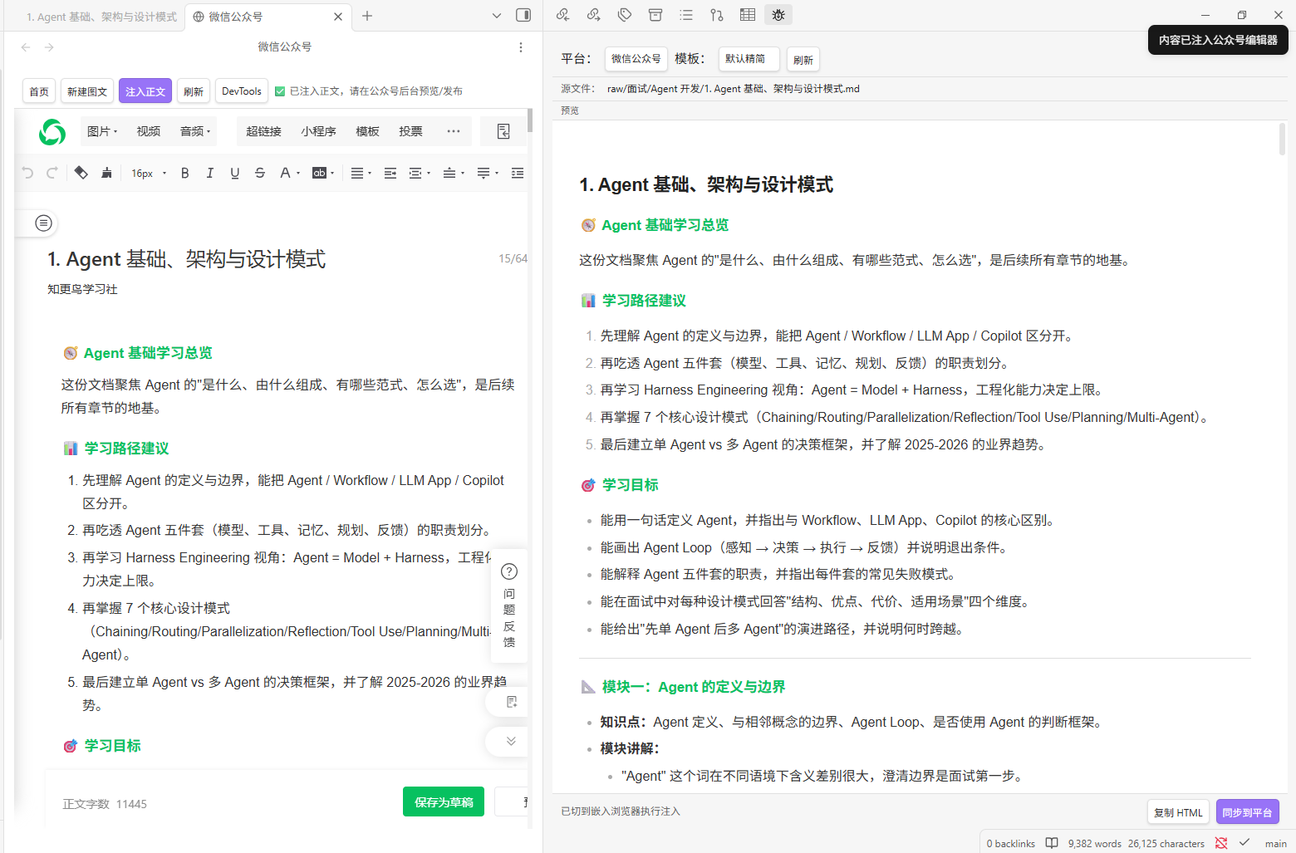Open the backlinks panel icon
Image resolution: width=1296 pixels, height=853 pixels.
click(x=563, y=15)
